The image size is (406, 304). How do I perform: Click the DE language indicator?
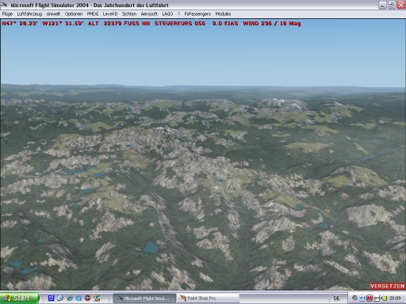tap(336, 298)
